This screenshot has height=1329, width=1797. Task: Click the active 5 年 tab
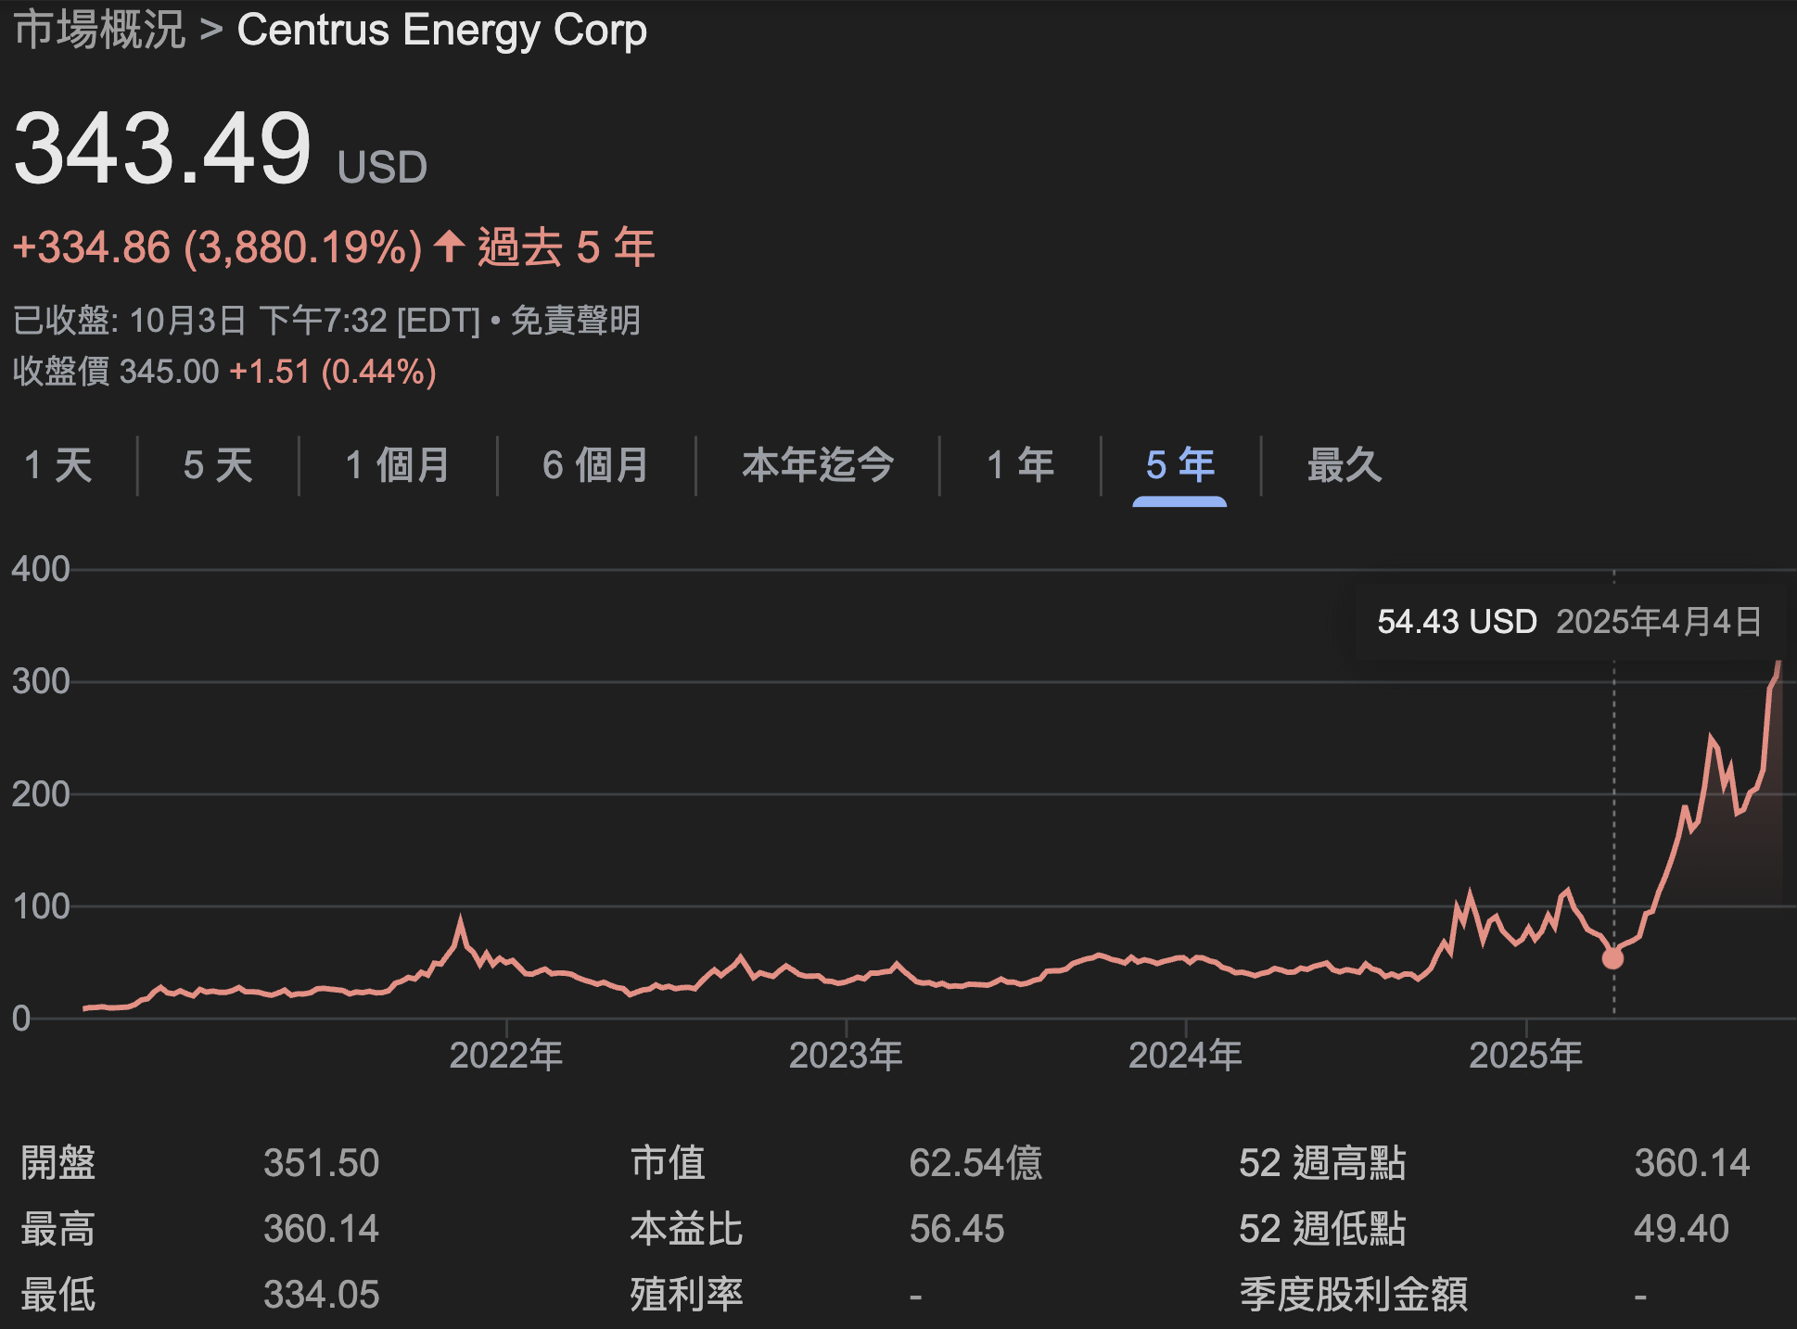click(x=1179, y=465)
